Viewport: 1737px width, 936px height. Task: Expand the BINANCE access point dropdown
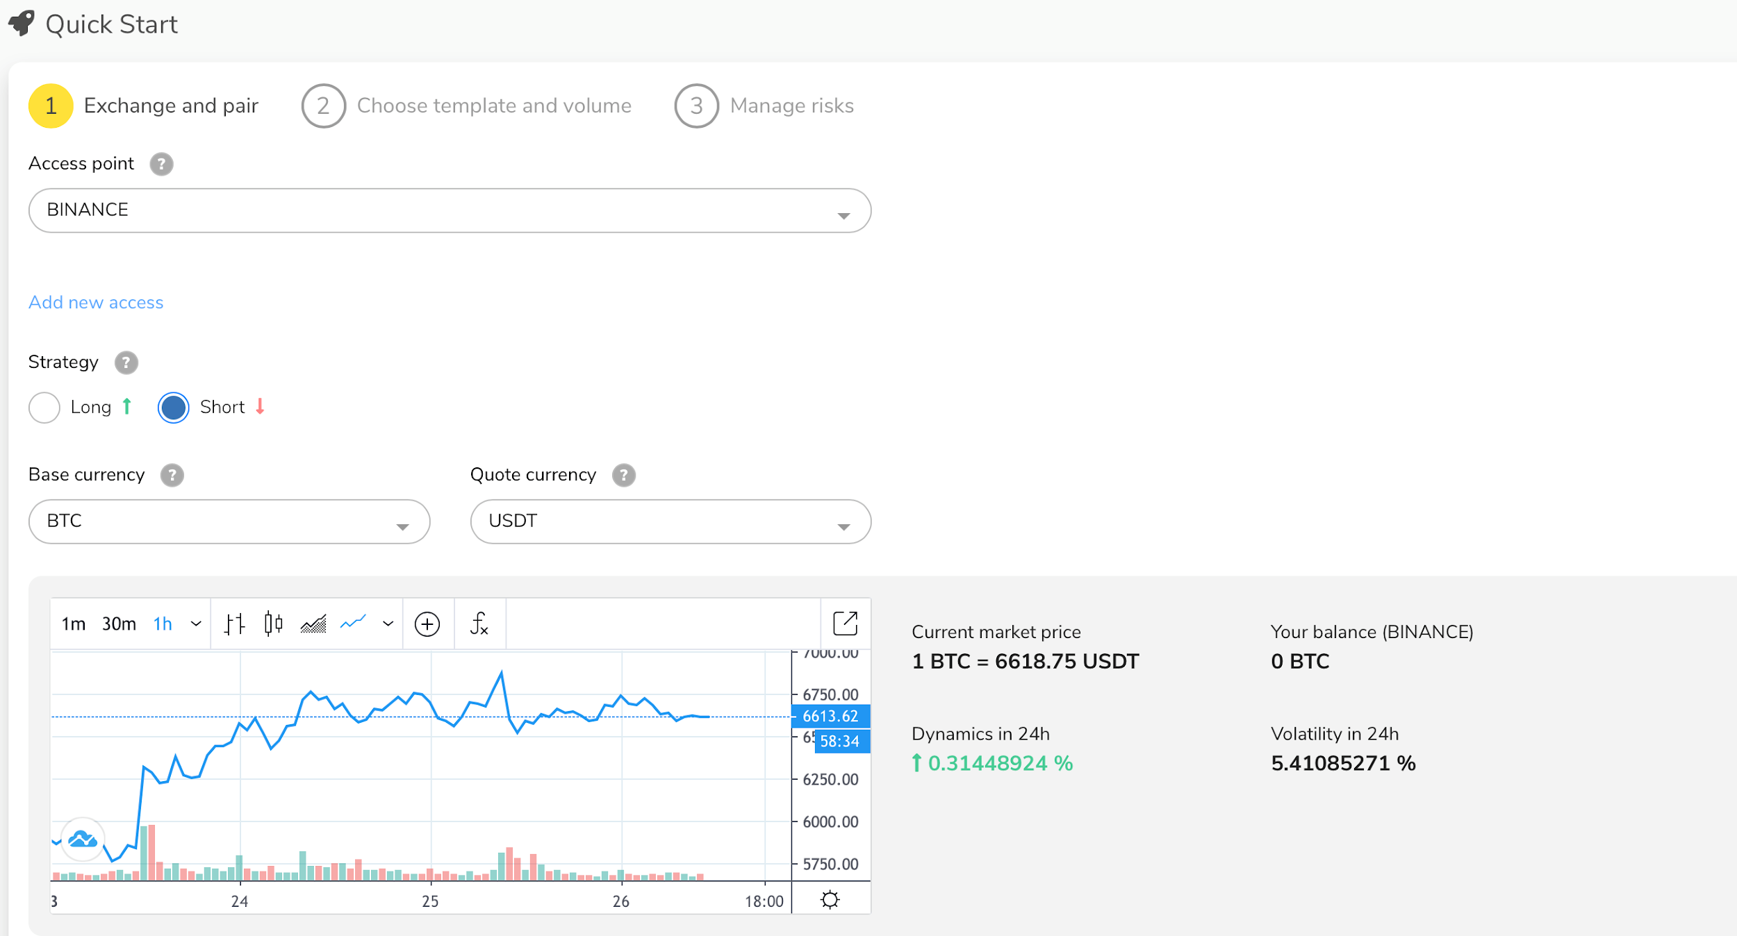pyautogui.click(x=450, y=210)
